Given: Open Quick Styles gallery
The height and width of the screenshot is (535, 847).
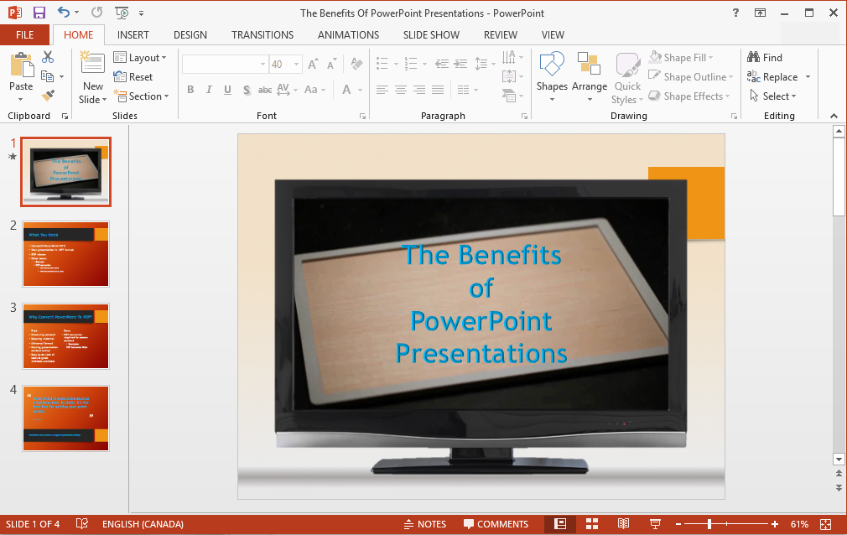Looking at the screenshot, I should [x=627, y=65].
